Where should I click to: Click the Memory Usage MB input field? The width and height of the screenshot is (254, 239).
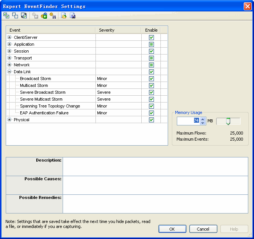pyautogui.click(x=188, y=121)
